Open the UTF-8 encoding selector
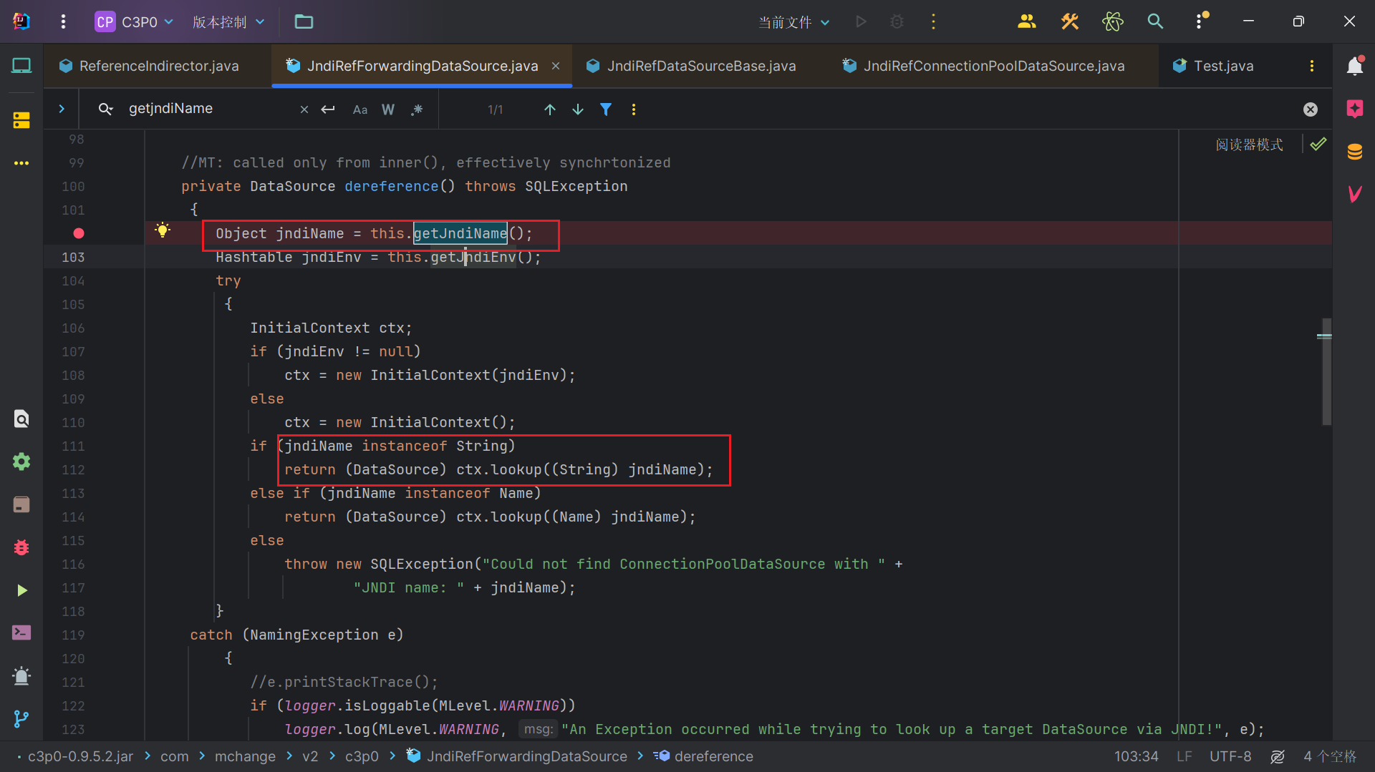The height and width of the screenshot is (772, 1375). point(1230,756)
